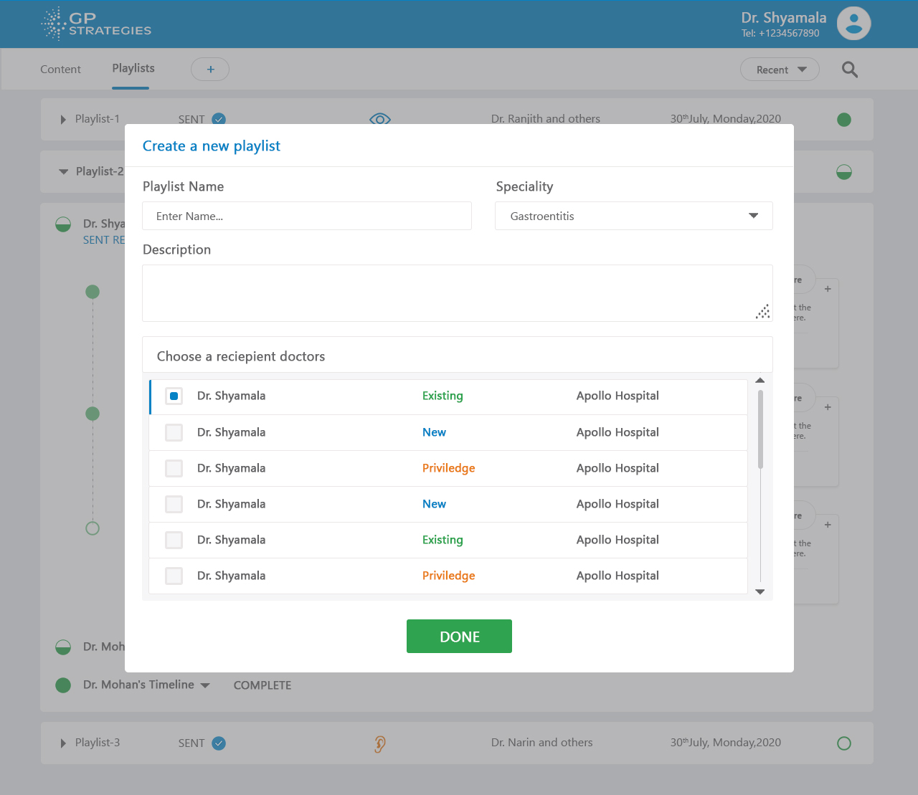Check the first Priviledge doctor checkbox

(x=174, y=468)
